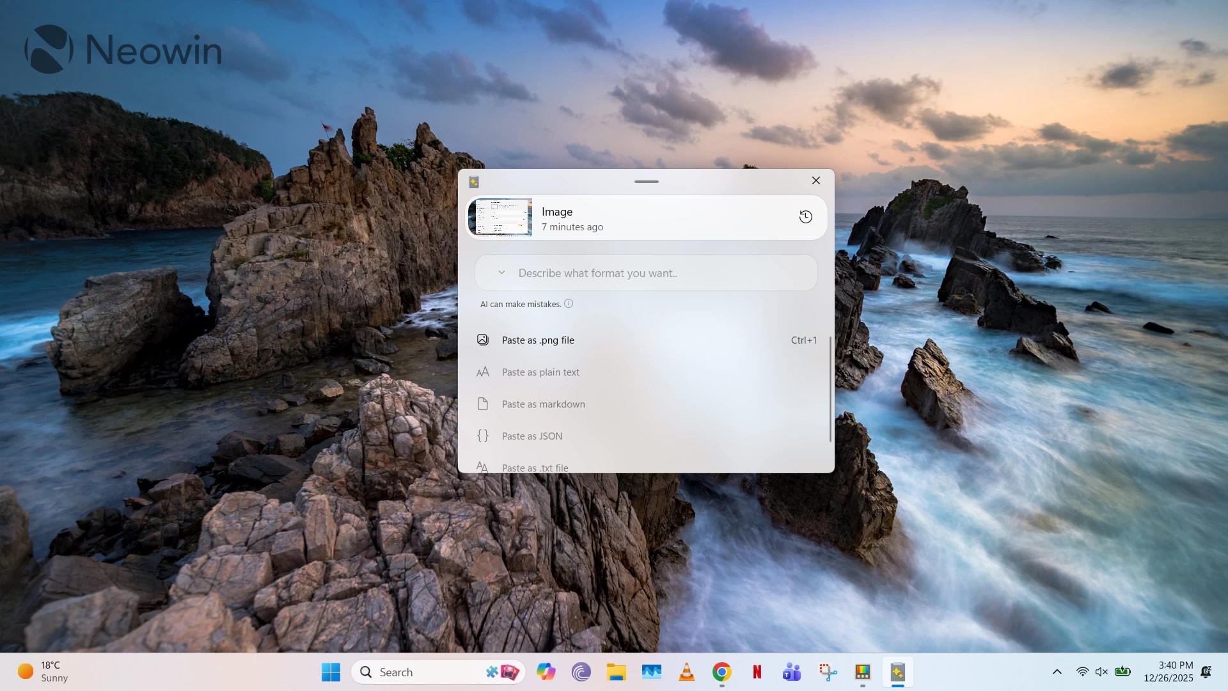Launch VLC media player from taskbar
This screenshot has width=1228, height=691.
(x=687, y=672)
